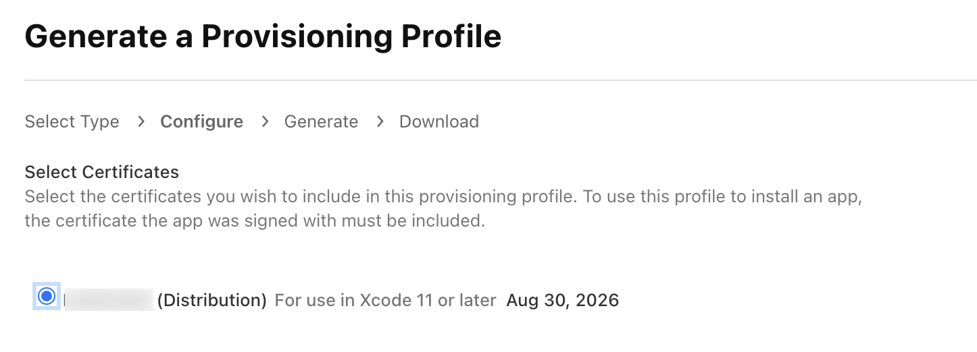Click the divider line under the page heading
The width and height of the screenshot is (977, 352).
coord(500,80)
